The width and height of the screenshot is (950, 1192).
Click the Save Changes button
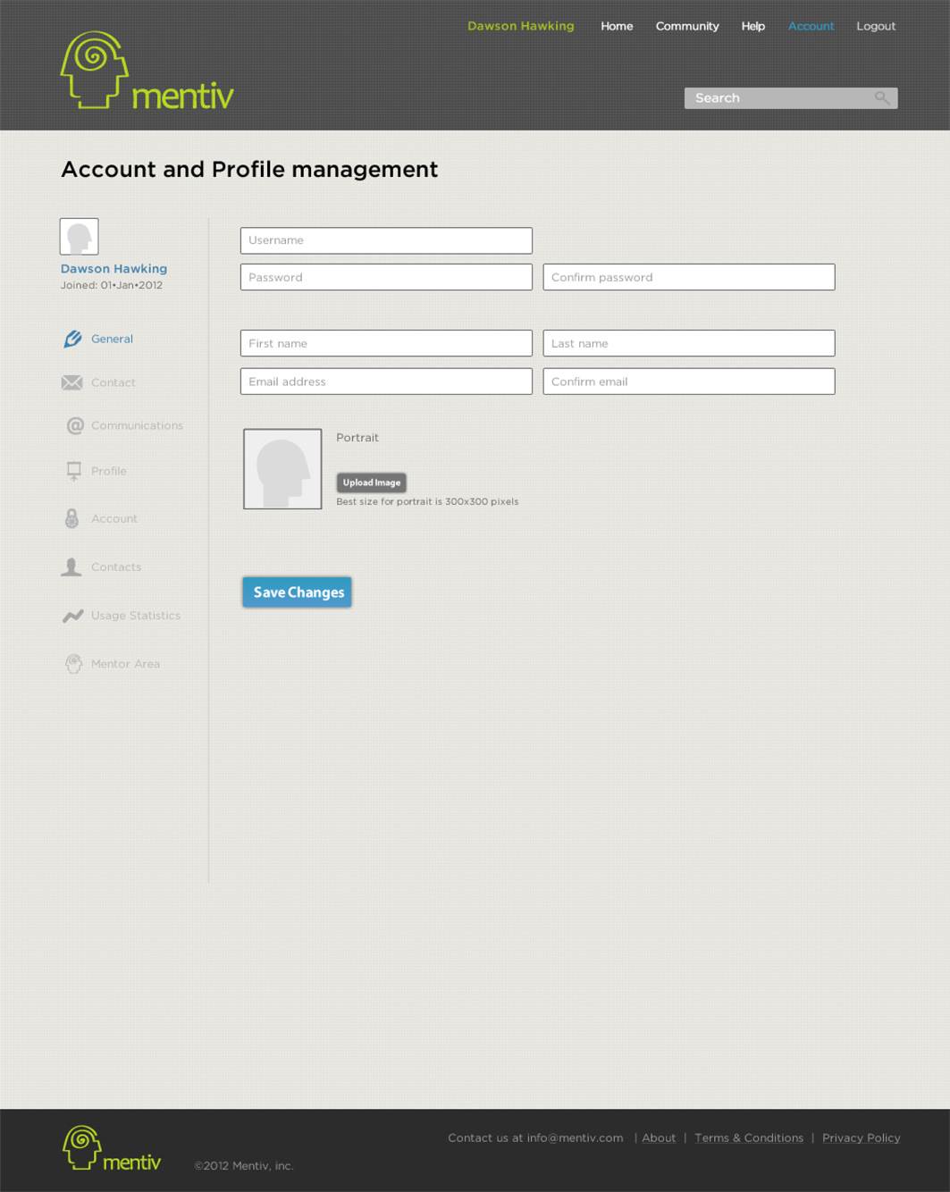(298, 592)
